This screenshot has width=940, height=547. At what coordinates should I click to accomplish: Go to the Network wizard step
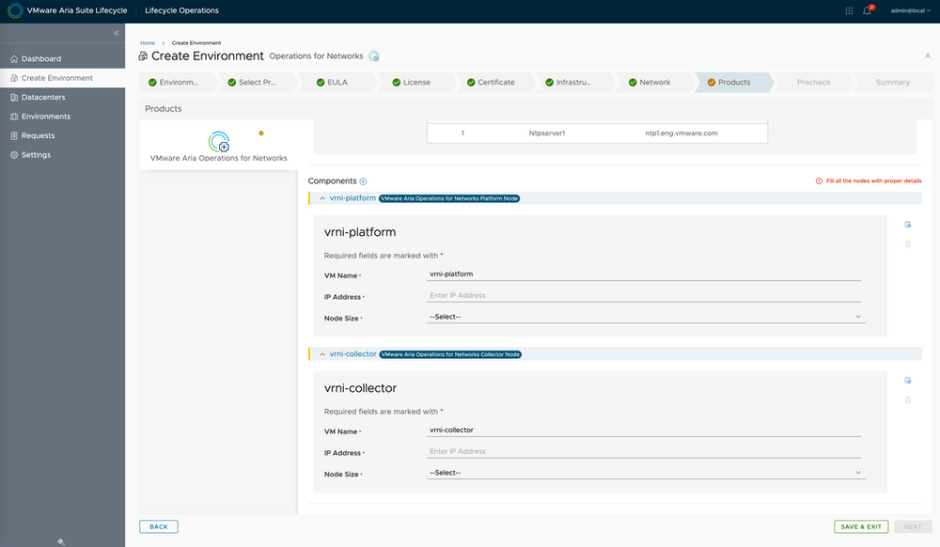[x=654, y=83]
